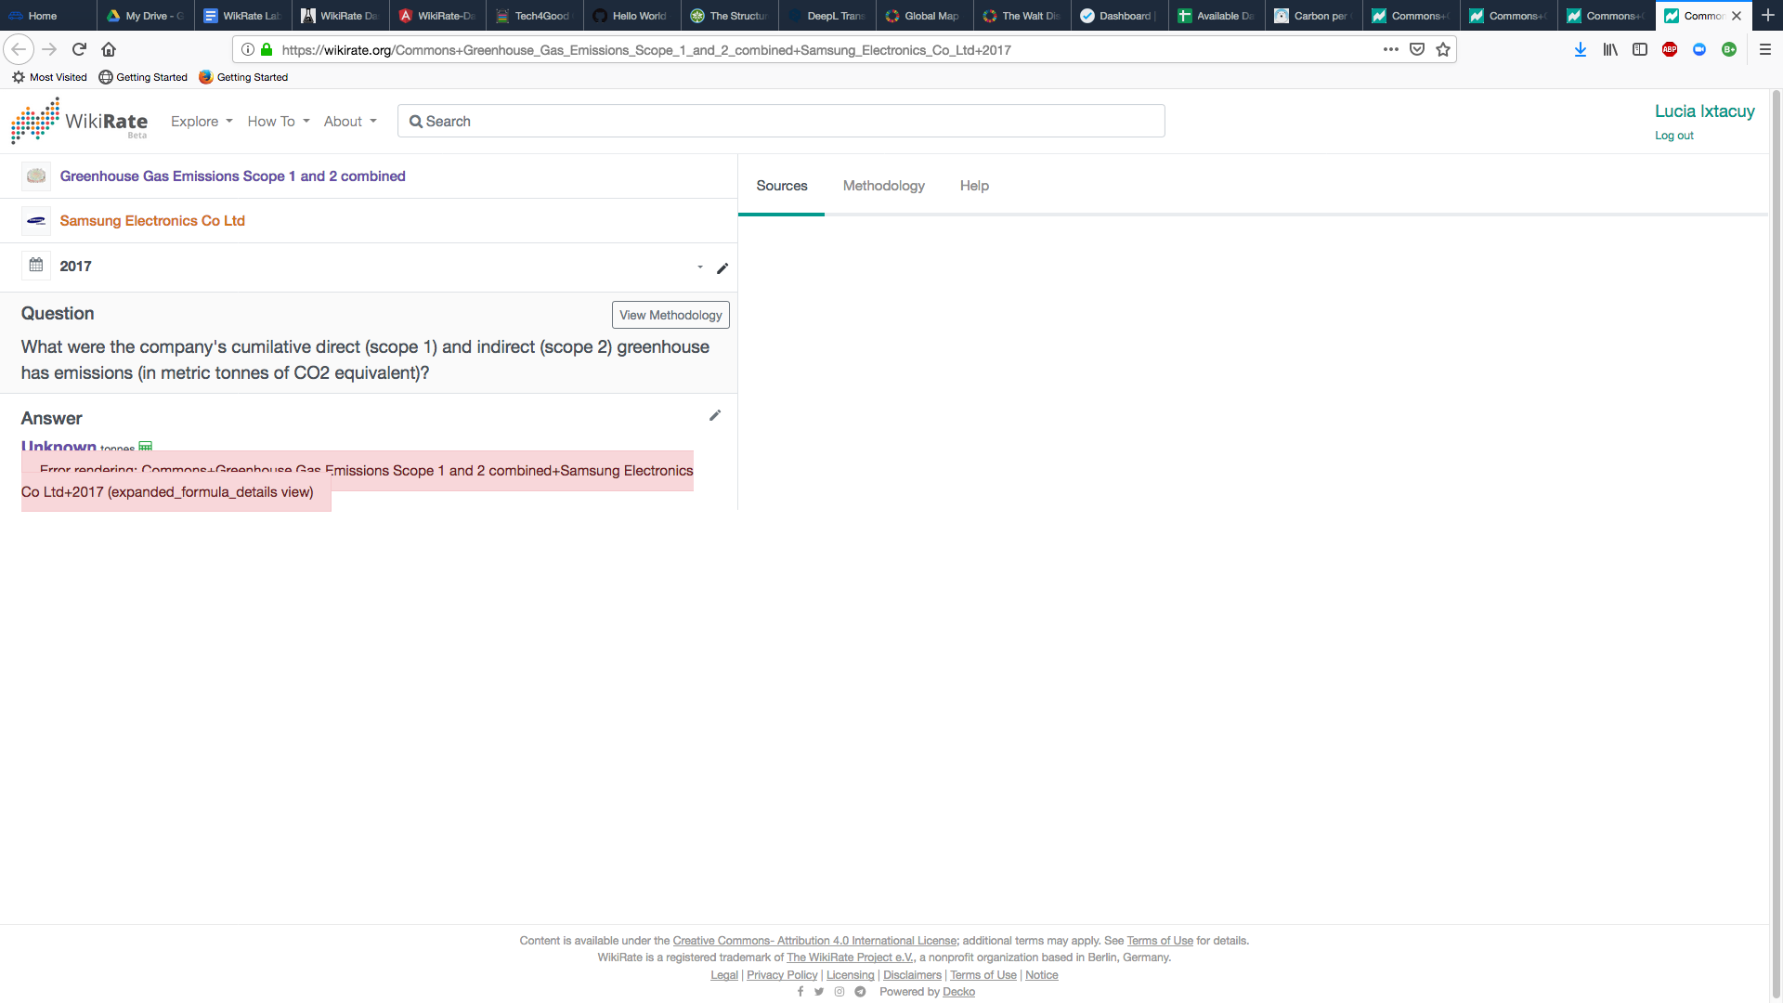This screenshot has height=1003, width=1783.
Task: Click the Log out link
Action: (x=1673, y=136)
